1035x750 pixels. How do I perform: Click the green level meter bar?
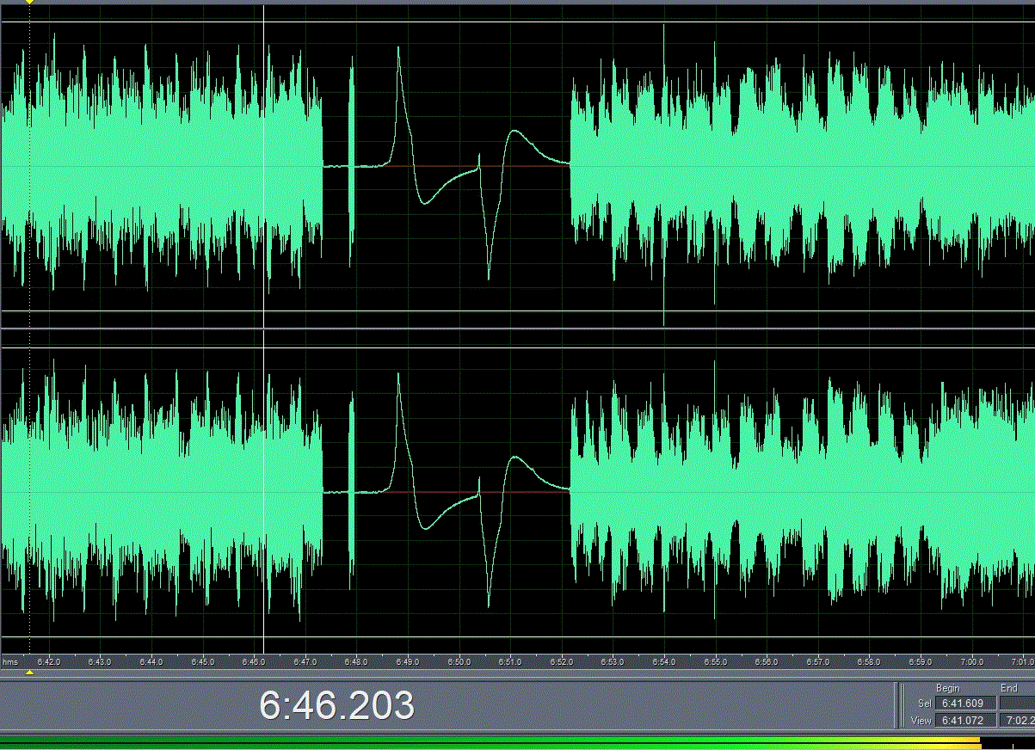click(x=430, y=741)
